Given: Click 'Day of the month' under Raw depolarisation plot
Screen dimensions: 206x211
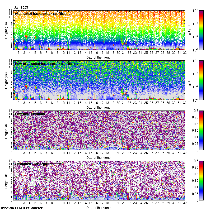Looking at the screenshot, I should (99, 157).
